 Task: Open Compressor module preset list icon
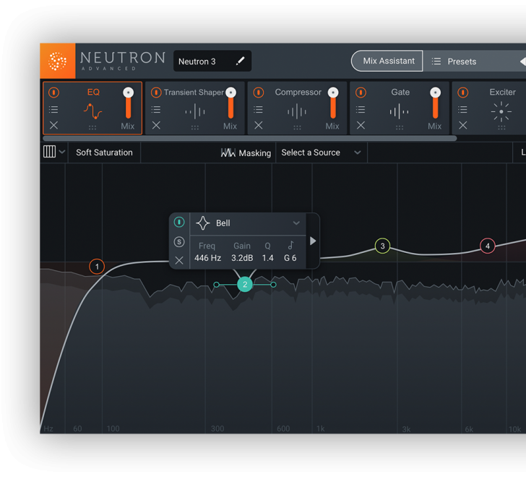[x=258, y=109]
